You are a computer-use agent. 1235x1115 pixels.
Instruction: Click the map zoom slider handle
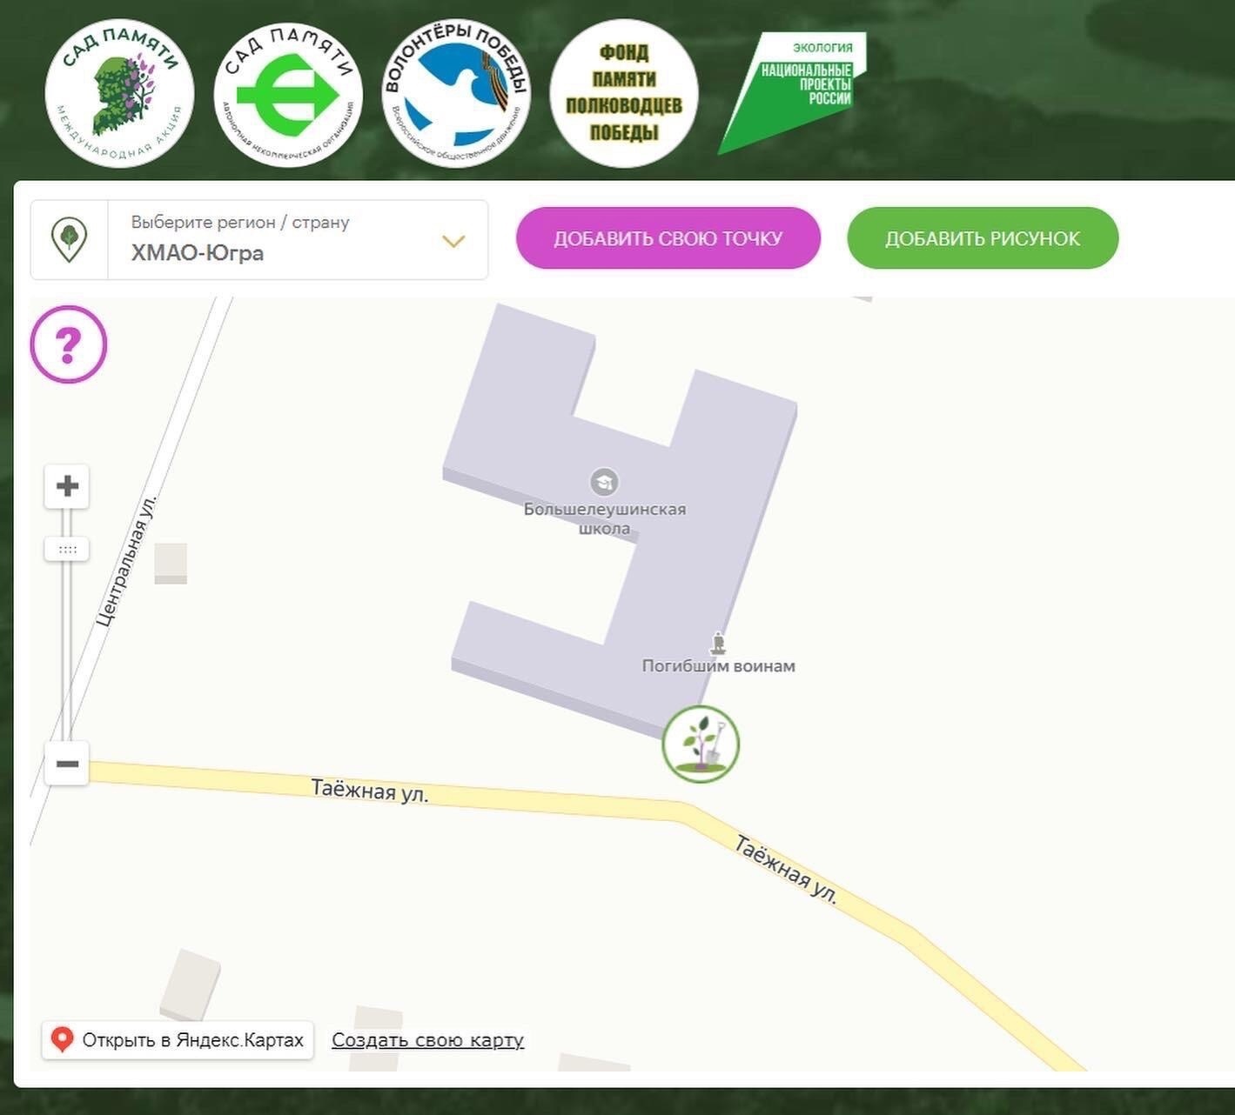[x=67, y=550]
